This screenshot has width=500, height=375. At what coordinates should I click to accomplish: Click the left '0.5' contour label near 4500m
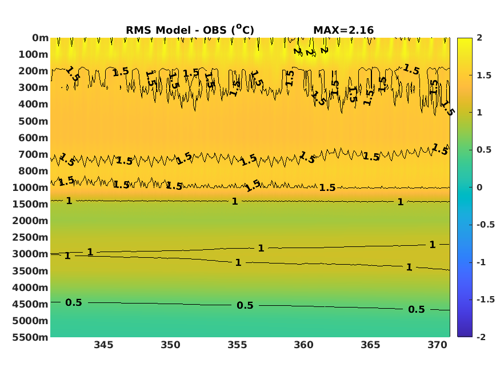(74, 302)
